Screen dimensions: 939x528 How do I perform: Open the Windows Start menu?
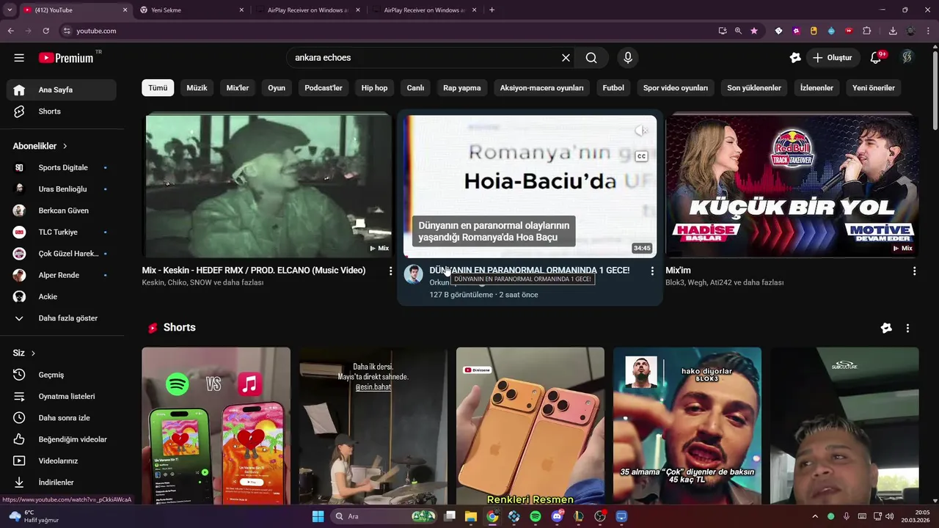pos(318,516)
